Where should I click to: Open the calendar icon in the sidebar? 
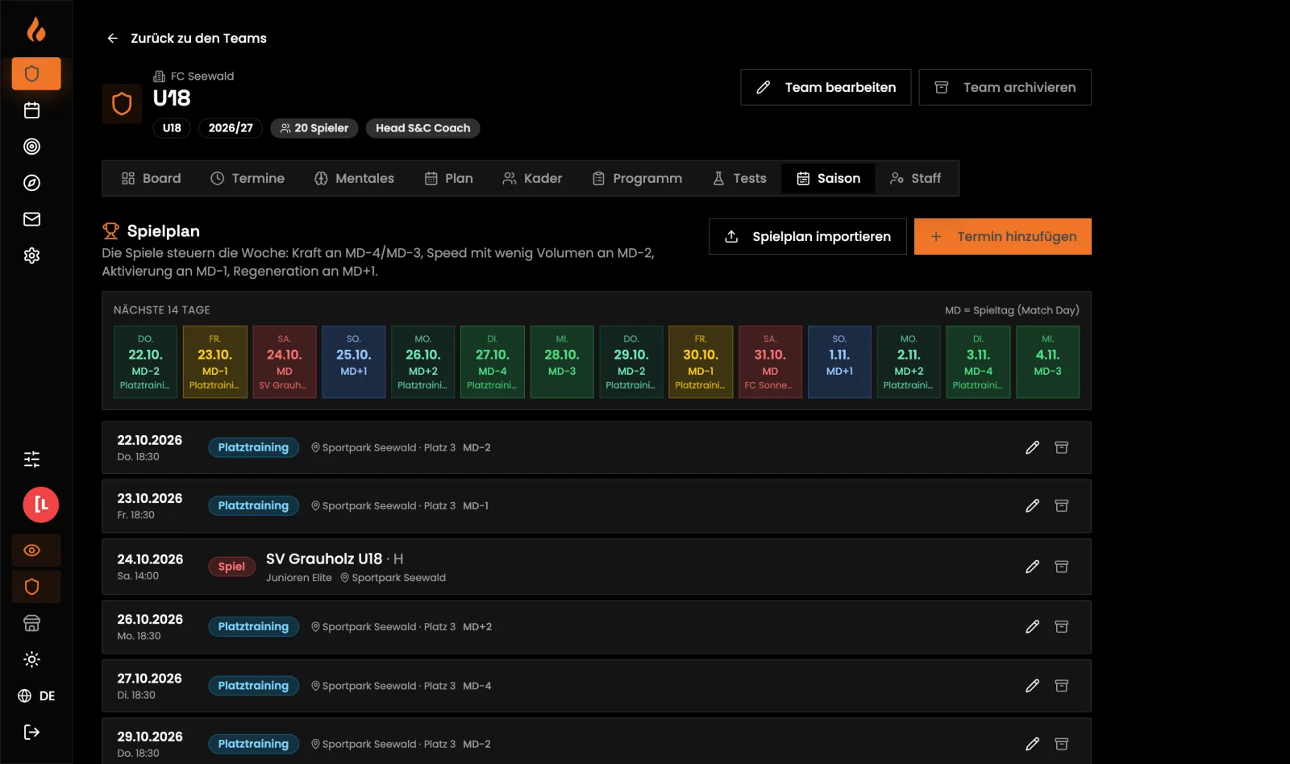[32, 110]
